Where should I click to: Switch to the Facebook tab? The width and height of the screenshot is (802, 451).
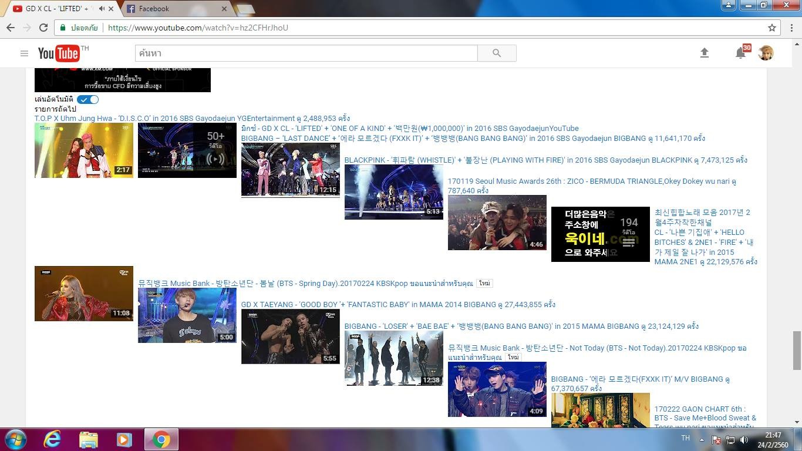176,9
